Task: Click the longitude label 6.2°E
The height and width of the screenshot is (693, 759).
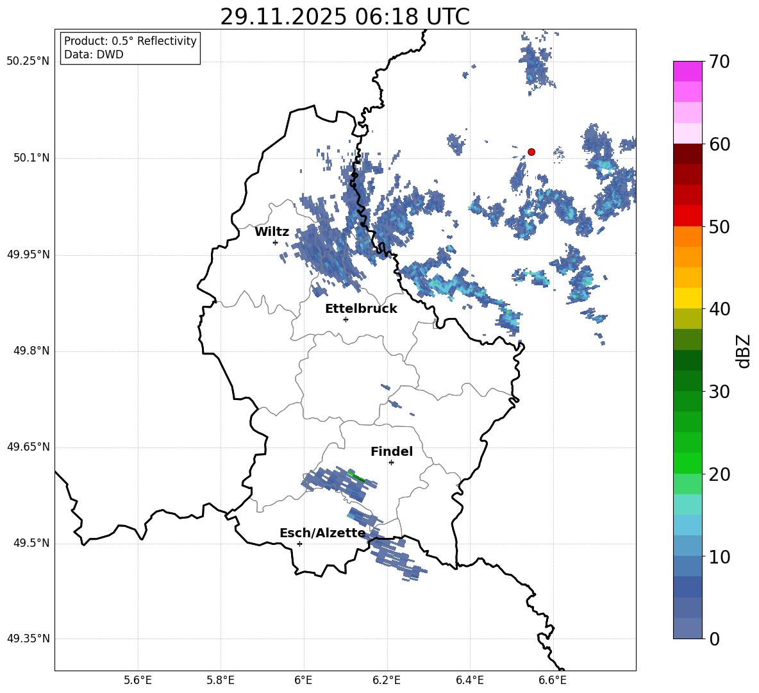Action: point(387,680)
